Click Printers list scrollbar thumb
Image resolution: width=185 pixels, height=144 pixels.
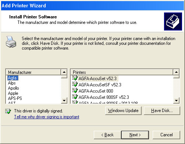tap(176, 77)
